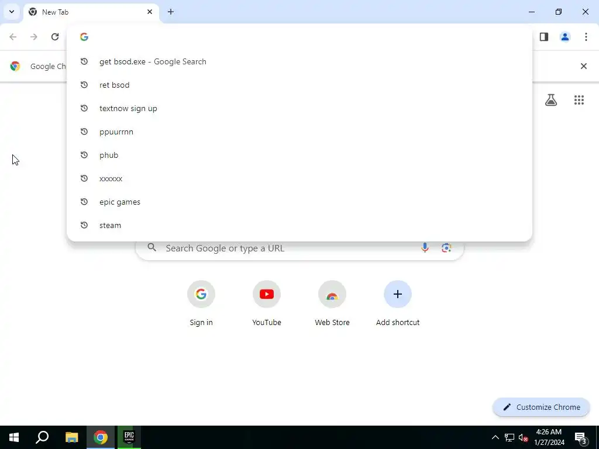Select suggestion textnow sign up
The width and height of the screenshot is (599, 449).
[299, 108]
